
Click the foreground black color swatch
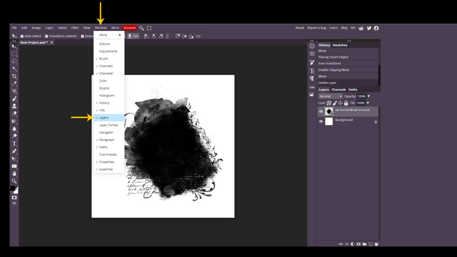(13, 189)
